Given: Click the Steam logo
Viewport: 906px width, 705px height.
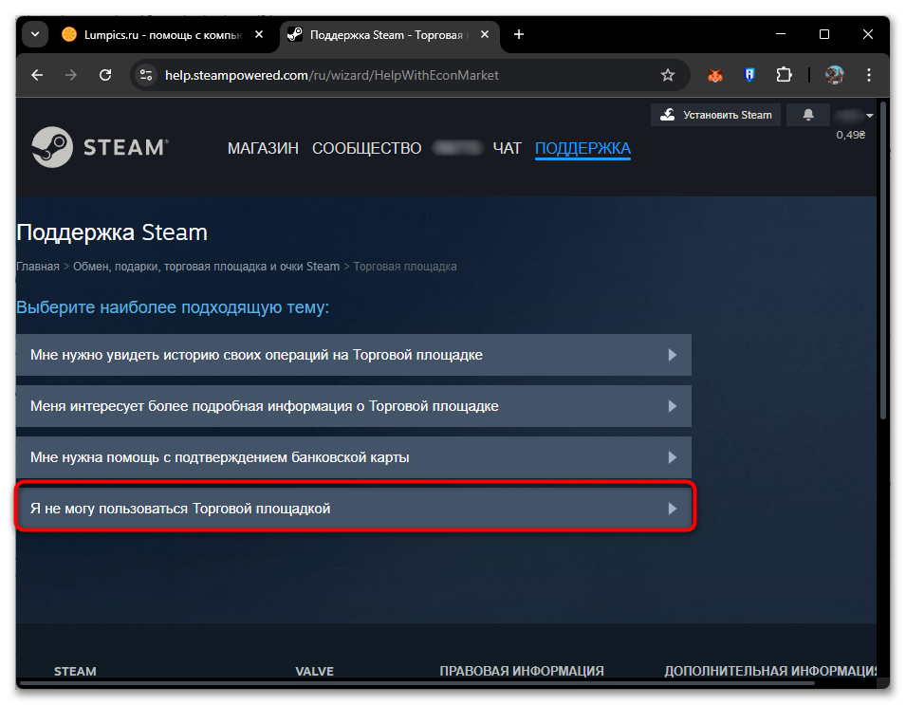Looking at the screenshot, I should (100, 147).
